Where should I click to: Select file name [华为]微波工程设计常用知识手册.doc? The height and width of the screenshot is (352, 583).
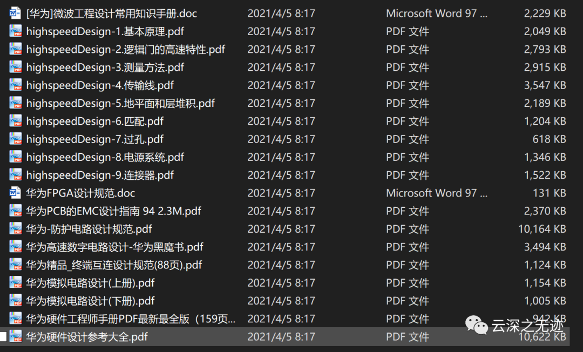tap(112, 13)
